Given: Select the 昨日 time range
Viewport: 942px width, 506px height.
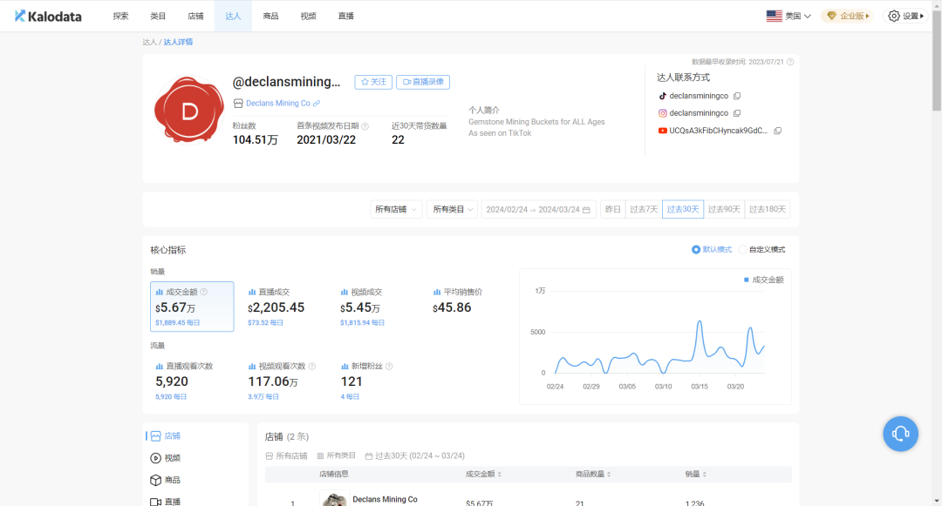Looking at the screenshot, I should click(x=613, y=209).
